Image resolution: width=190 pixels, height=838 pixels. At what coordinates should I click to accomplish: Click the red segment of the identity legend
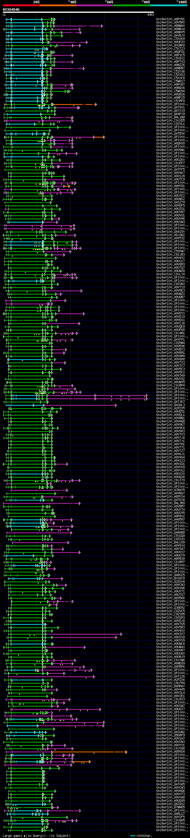coord(21,5)
